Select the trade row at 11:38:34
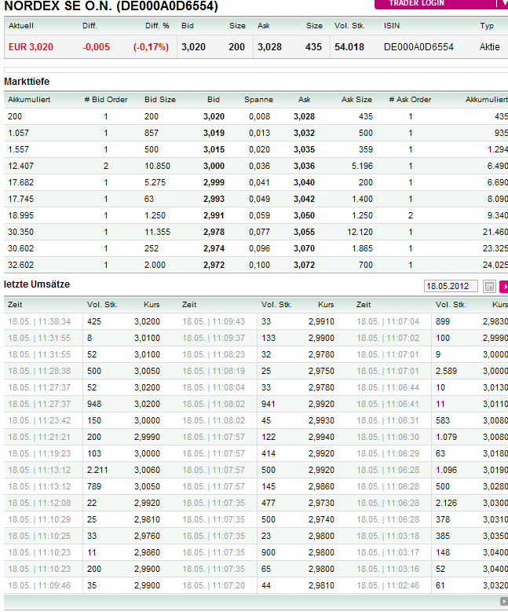Image resolution: width=508 pixels, height=612 pixels. (x=86, y=321)
